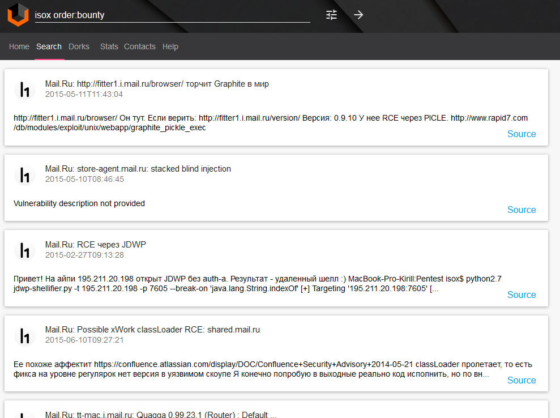Open the 'Mail.Ru: RCE через JDWP' title
Screen dimensions: 560x418
(x=95, y=244)
